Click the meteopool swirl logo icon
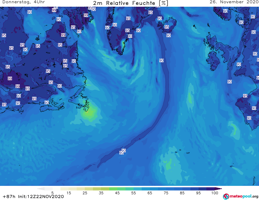259x200 pixels. click(x=226, y=196)
